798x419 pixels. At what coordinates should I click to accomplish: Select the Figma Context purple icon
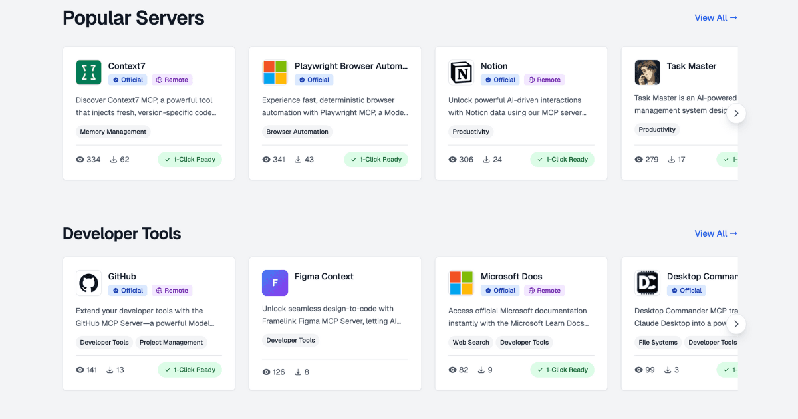(x=275, y=283)
